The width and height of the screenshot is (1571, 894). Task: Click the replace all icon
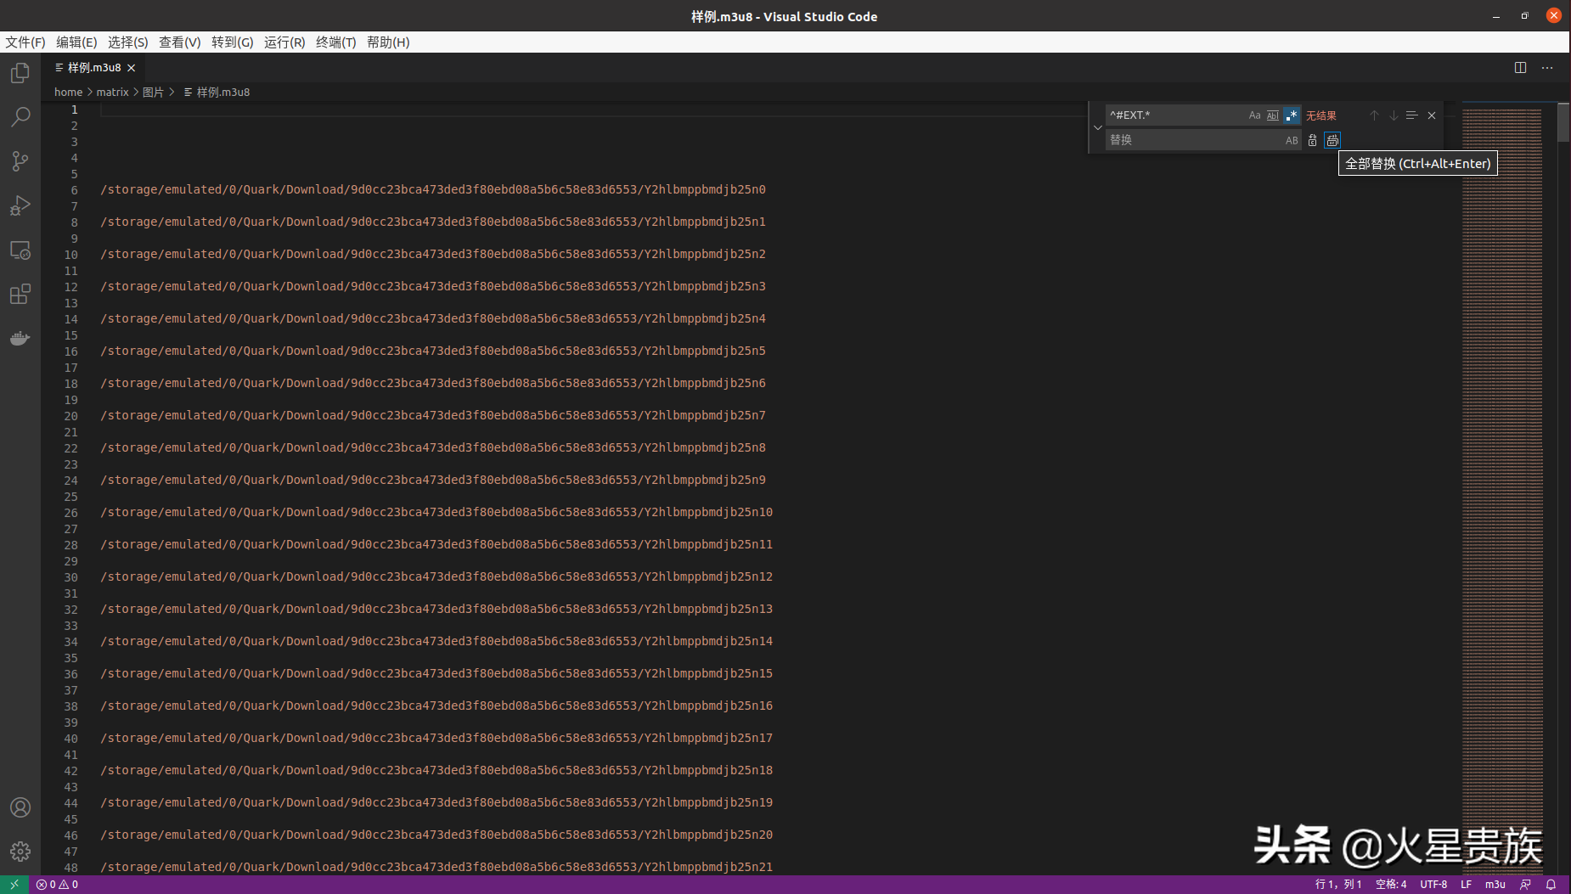click(x=1332, y=140)
